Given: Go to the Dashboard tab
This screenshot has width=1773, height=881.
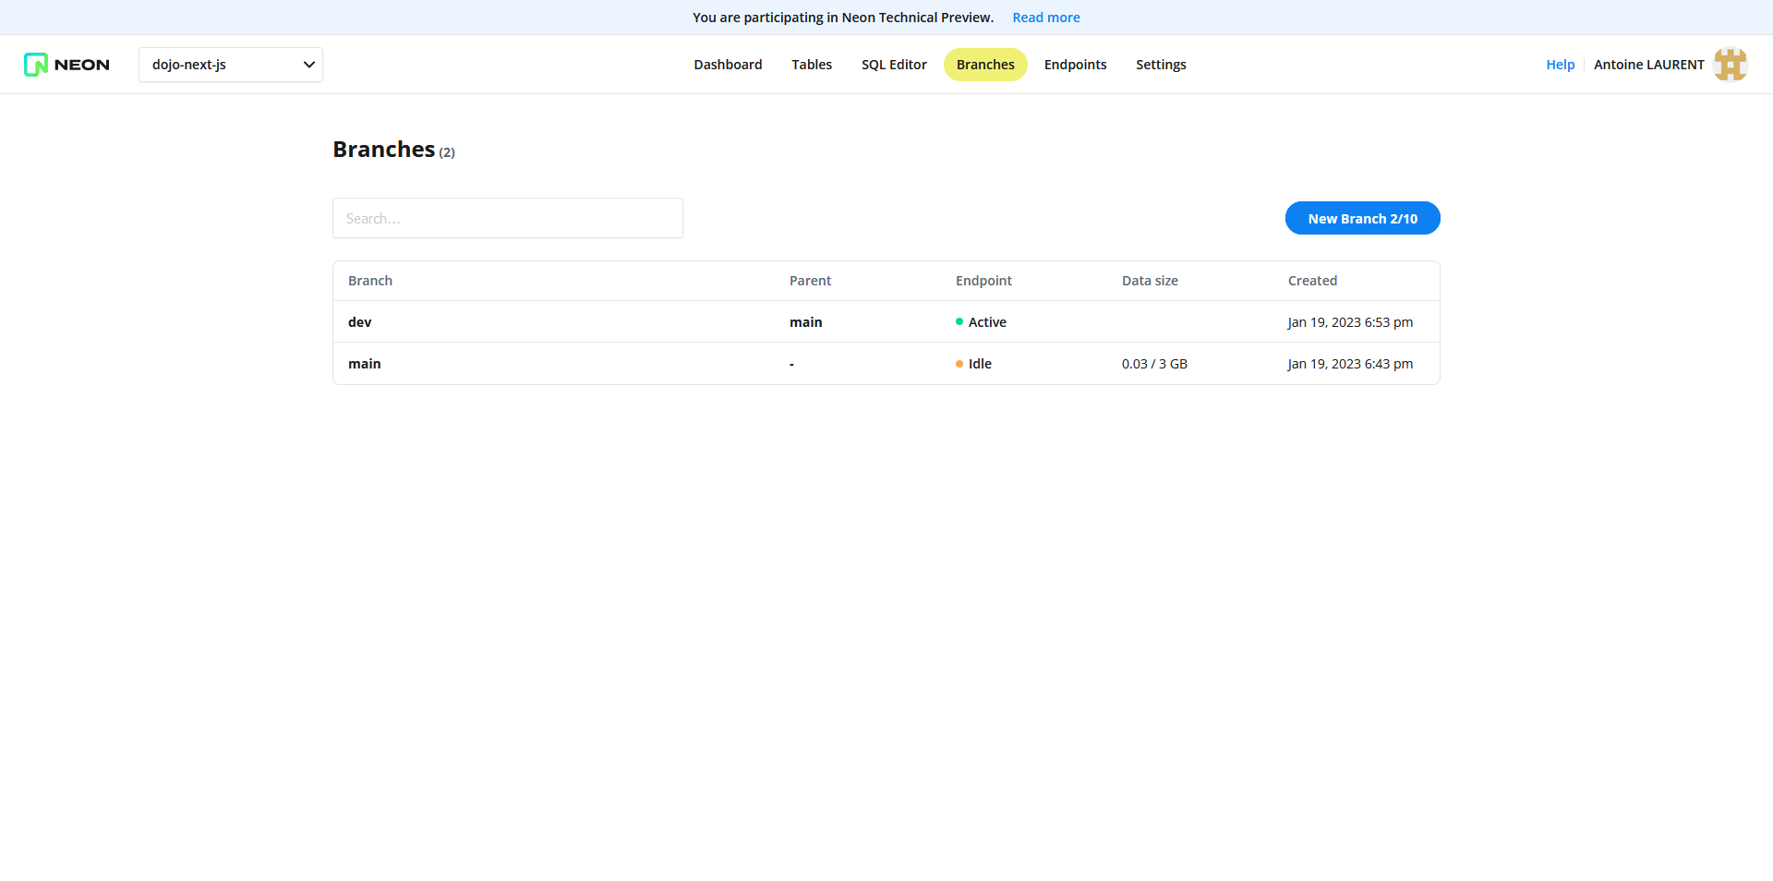Looking at the screenshot, I should tap(728, 65).
